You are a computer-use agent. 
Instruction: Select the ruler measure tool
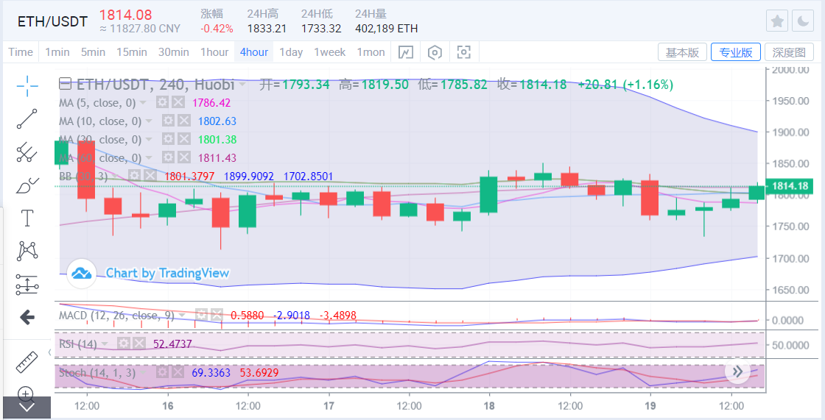(27, 362)
